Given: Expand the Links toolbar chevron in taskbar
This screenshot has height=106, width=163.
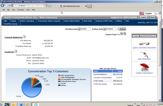Looking at the screenshot, I should [x=142, y=104].
